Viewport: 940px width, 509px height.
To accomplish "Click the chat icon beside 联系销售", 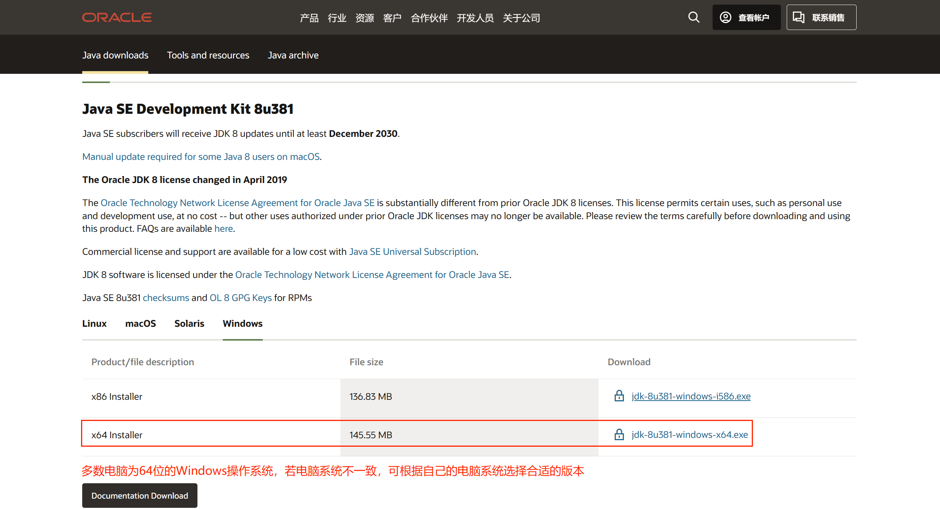I will point(799,17).
